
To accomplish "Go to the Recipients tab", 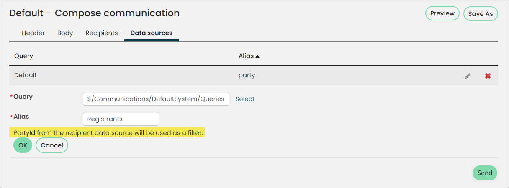I will 102,33.
